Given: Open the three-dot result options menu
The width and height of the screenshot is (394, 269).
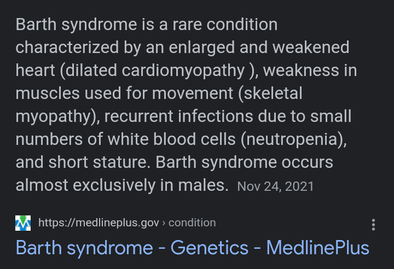Looking at the screenshot, I should click(x=373, y=225).
